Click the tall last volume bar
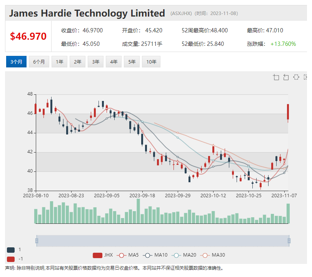312x277 pixels. click(288, 213)
